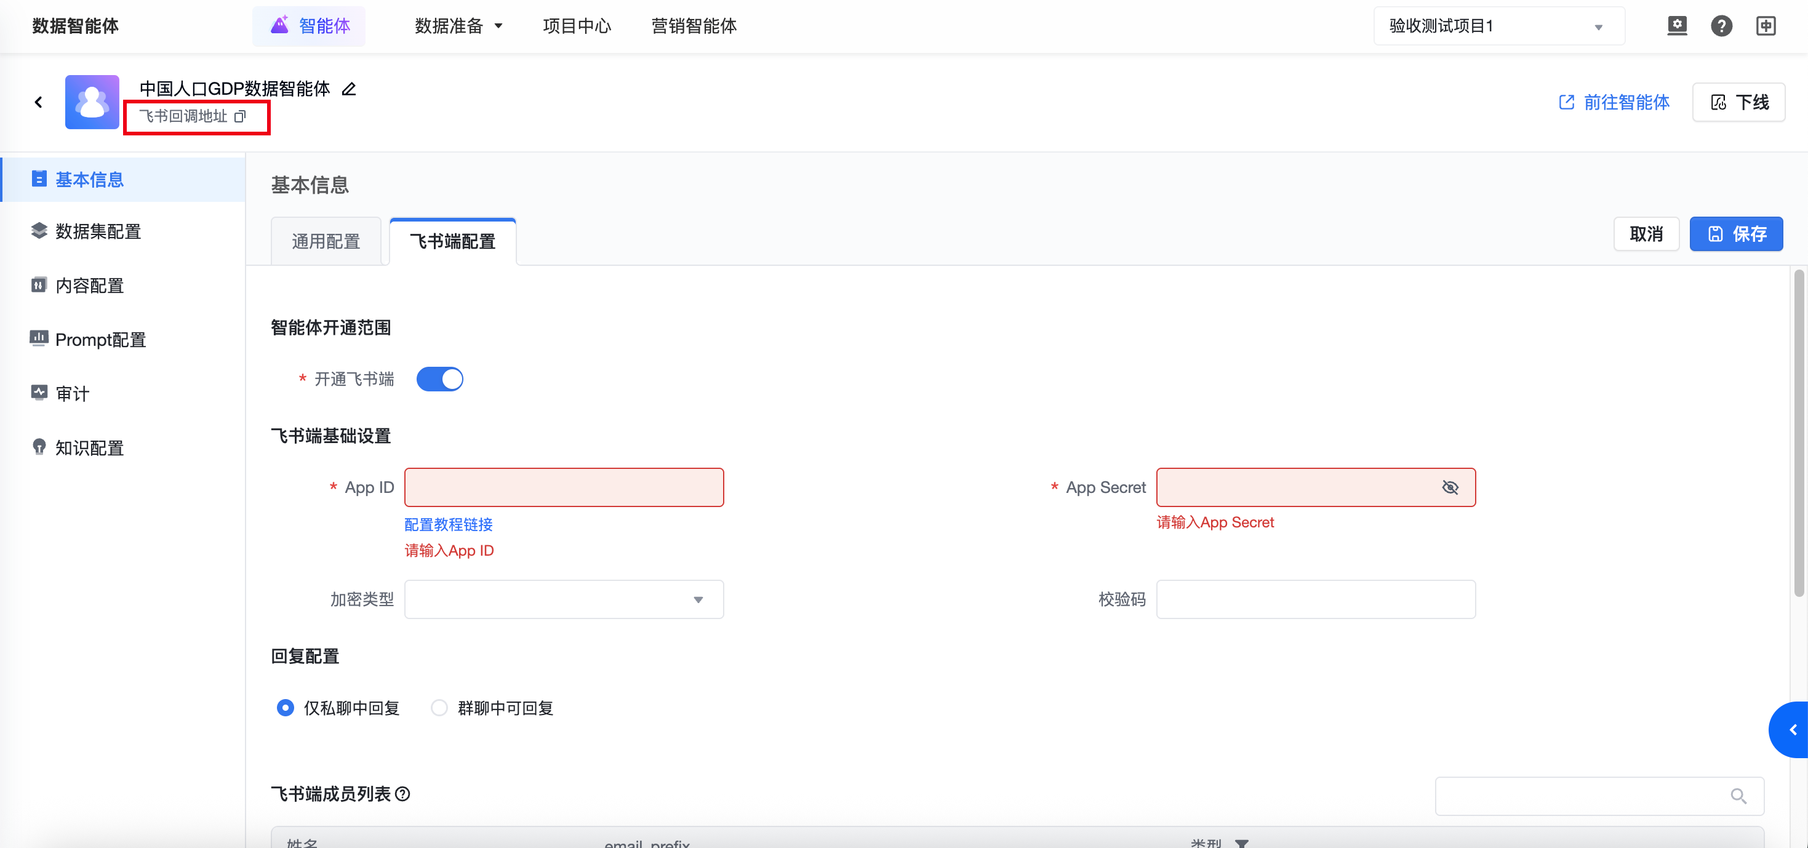The image size is (1808, 848).
Task: Copy the 飞书回调地址 using copy icon
Action: tap(240, 116)
